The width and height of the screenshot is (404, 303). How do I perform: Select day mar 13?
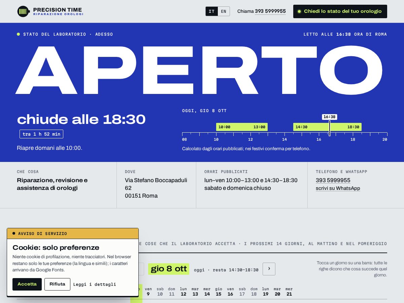(195, 292)
